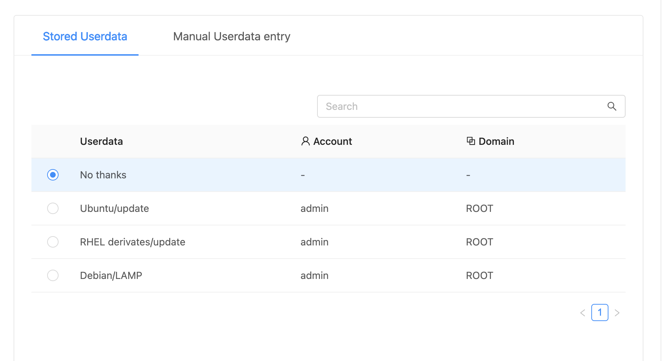Switch to the Manual Userdata entry tab
Viewport: 662px width, 361px height.
tap(231, 36)
